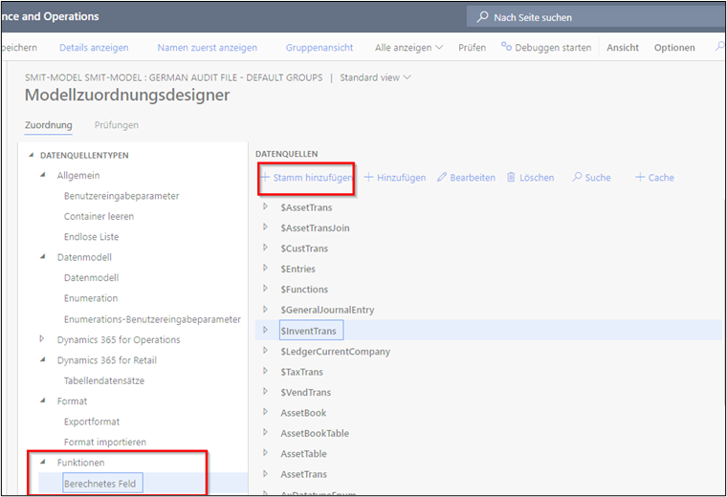The width and height of the screenshot is (727, 497).
Task: Open the Optionen menu
Action: 674,48
